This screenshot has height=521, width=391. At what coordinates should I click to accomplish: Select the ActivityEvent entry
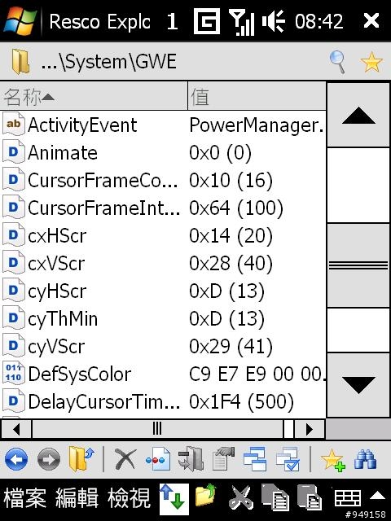click(163, 125)
